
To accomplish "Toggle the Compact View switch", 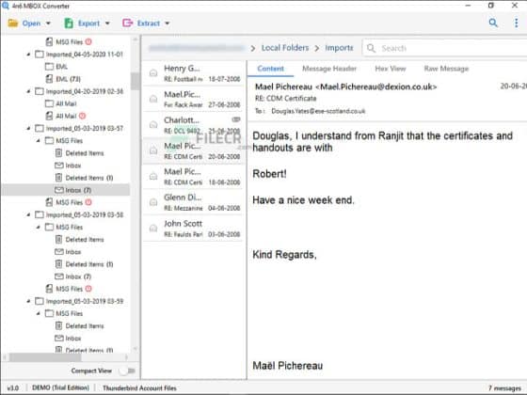I will (128, 371).
